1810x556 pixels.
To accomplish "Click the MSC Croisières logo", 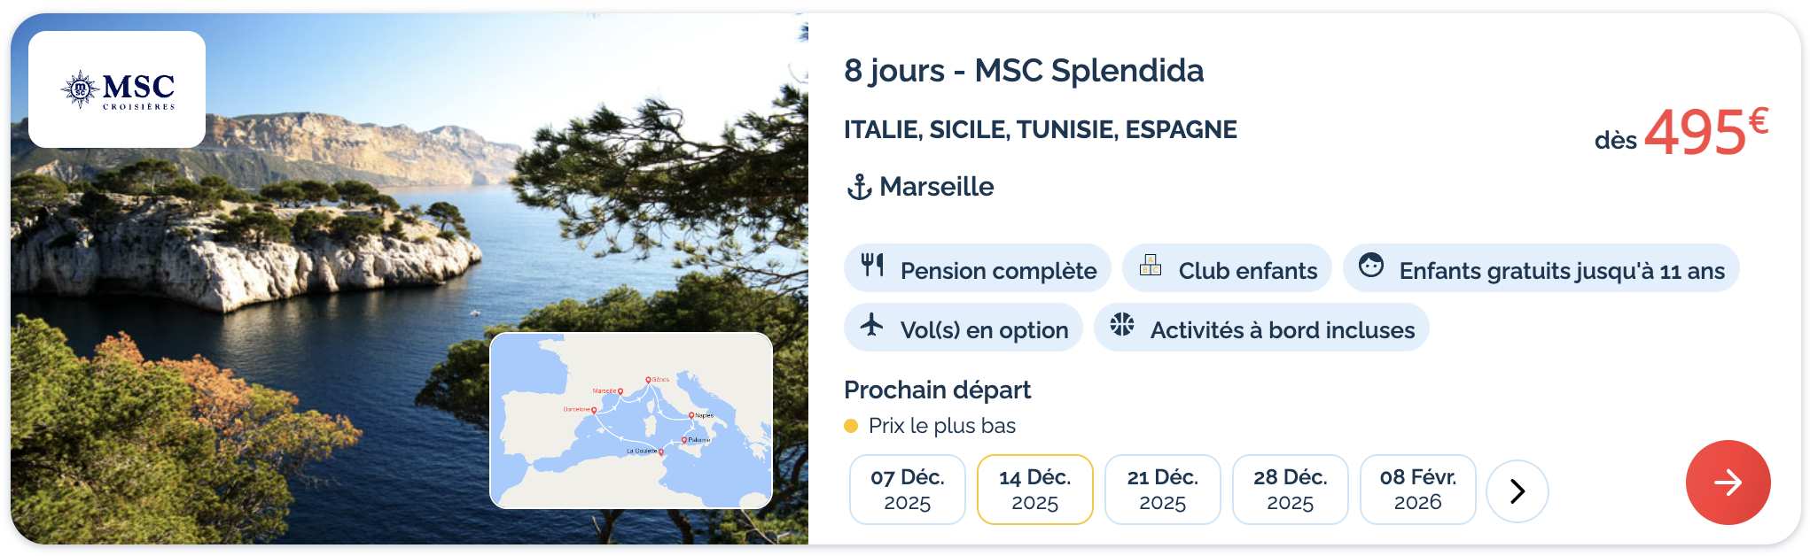I will [117, 89].
